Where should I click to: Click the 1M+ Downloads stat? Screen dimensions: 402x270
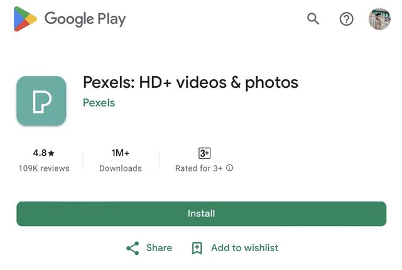[121, 160]
